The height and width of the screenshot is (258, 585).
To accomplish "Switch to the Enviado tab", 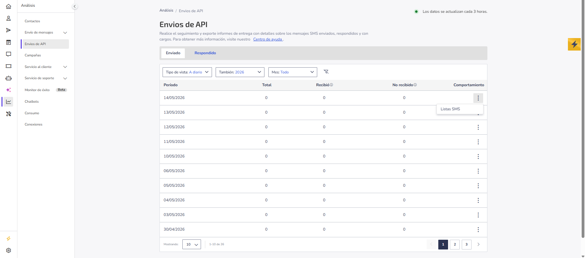I will (x=173, y=53).
